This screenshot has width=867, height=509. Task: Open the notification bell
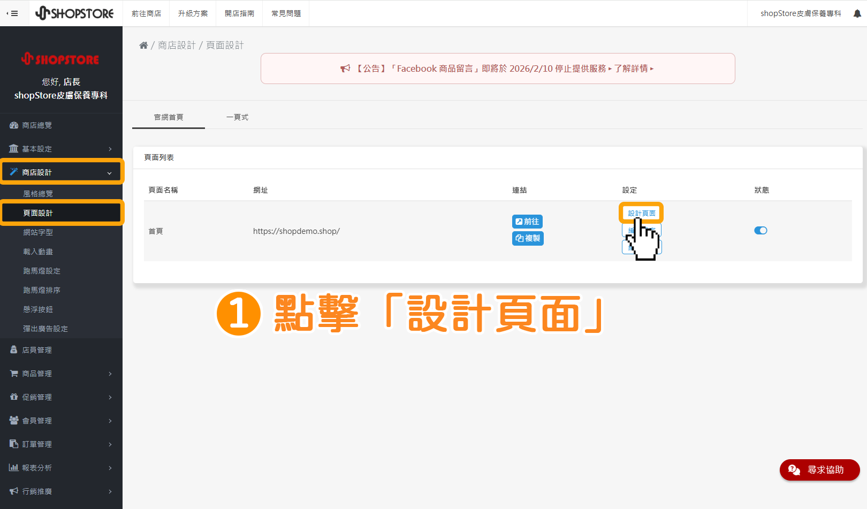(x=857, y=13)
